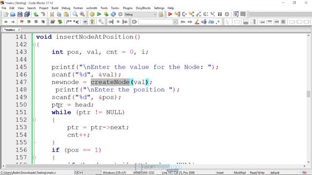Toggle match case Aa option
Screen dimensions: 312x175
tap(211, 22)
